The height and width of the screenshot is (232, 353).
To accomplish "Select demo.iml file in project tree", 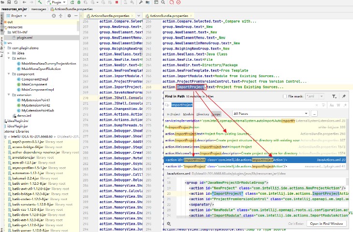I will 24,116.
